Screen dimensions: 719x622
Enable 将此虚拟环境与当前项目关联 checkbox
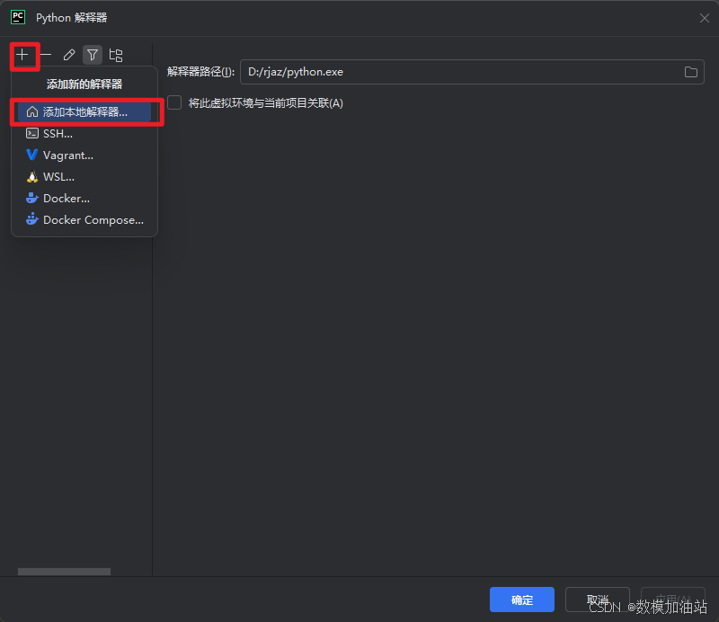click(x=174, y=102)
